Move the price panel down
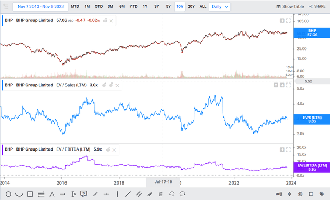This screenshot has width=330, height=200. click(x=282, y=21)
